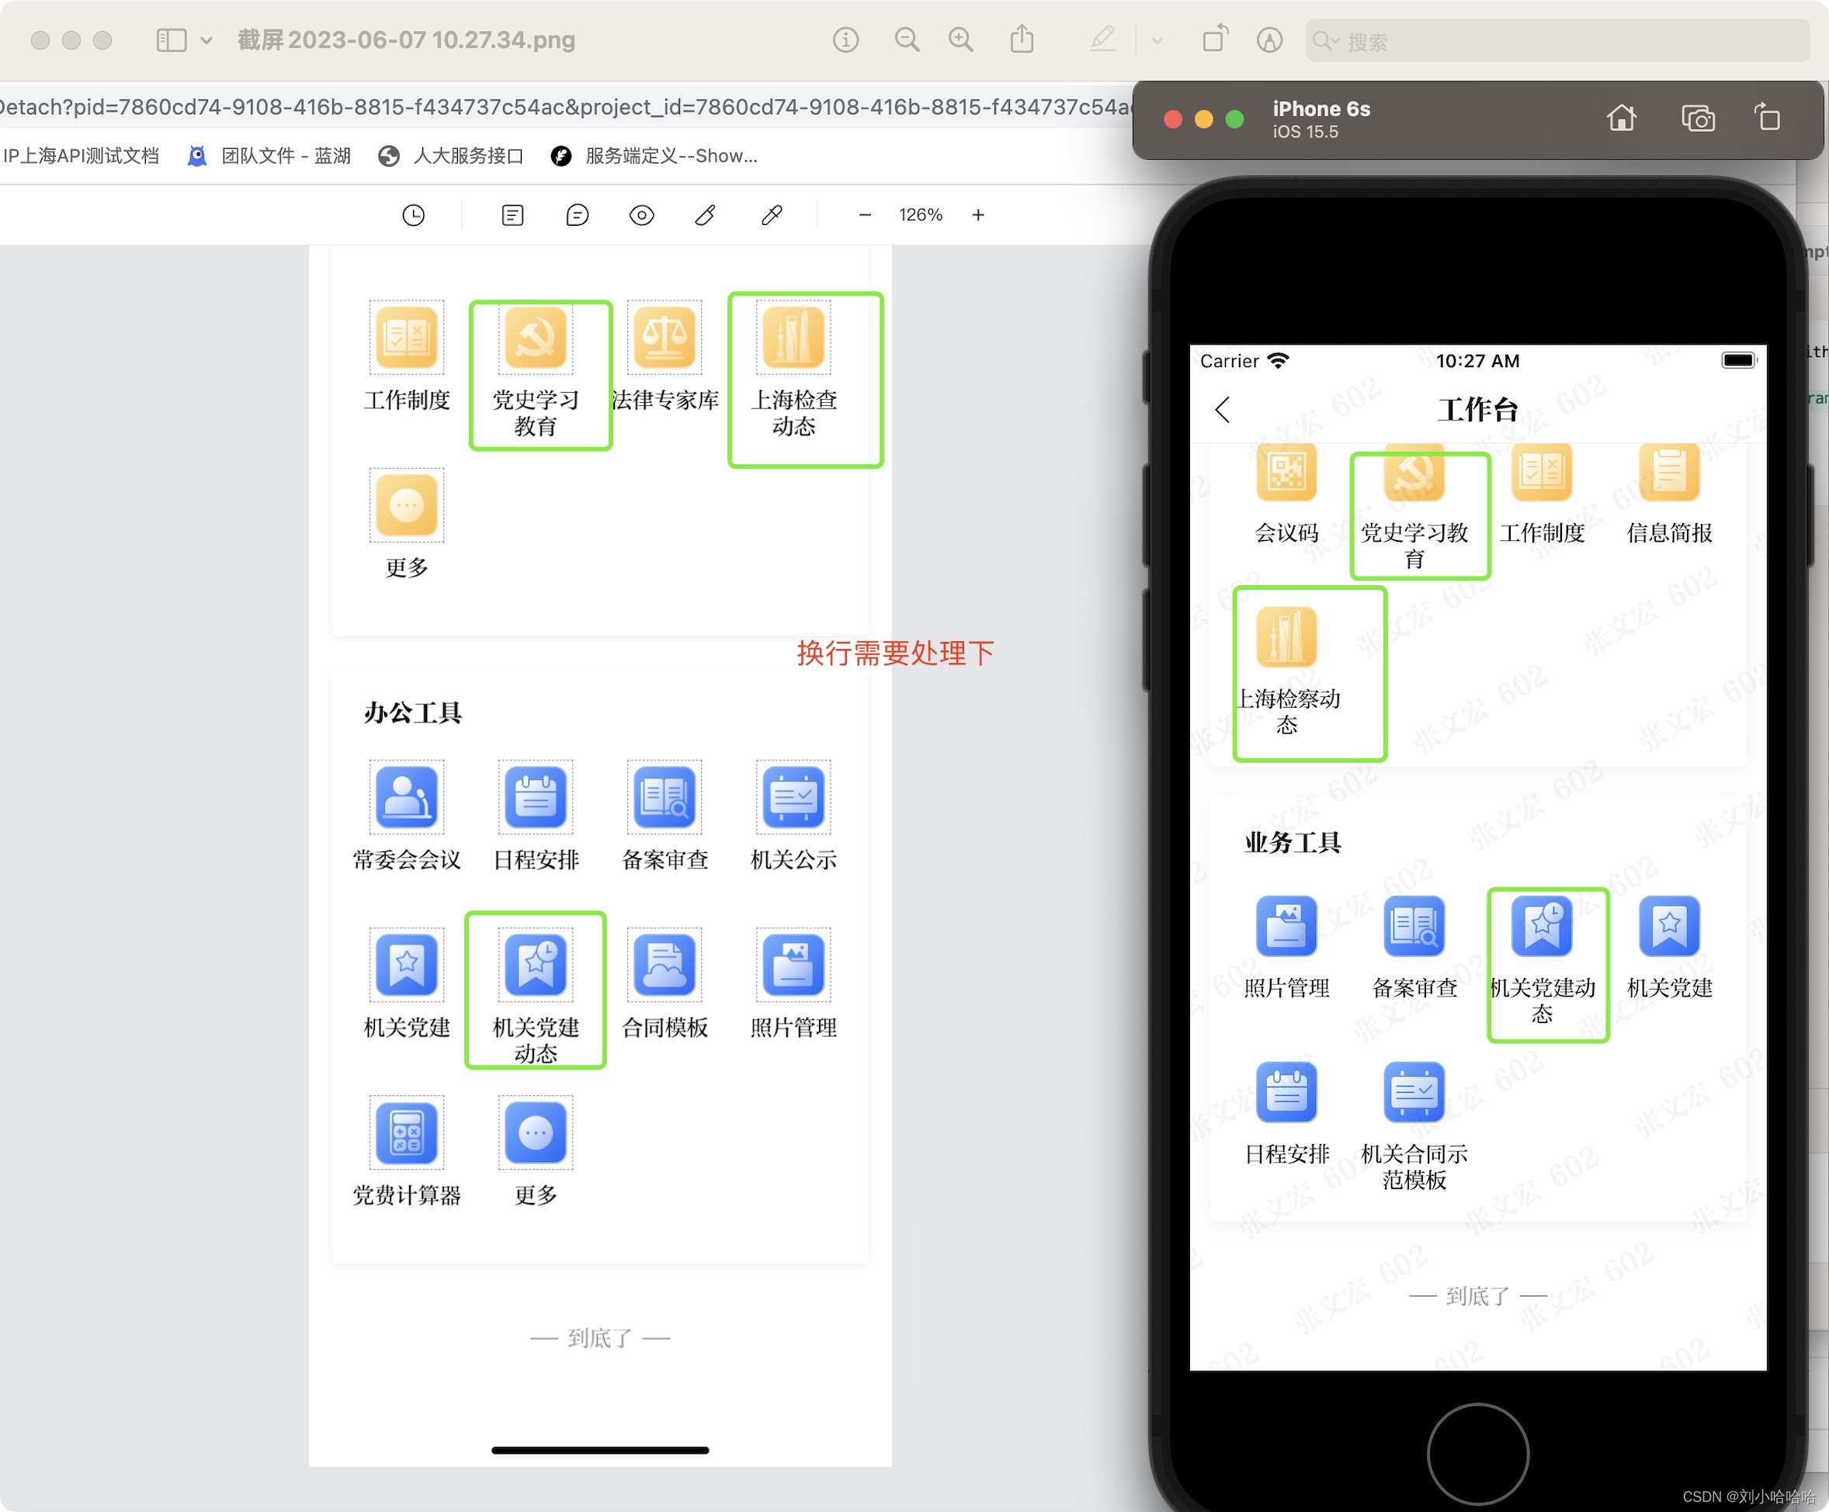Click the 党费计算器 icon in mockup

[407, 1132]
